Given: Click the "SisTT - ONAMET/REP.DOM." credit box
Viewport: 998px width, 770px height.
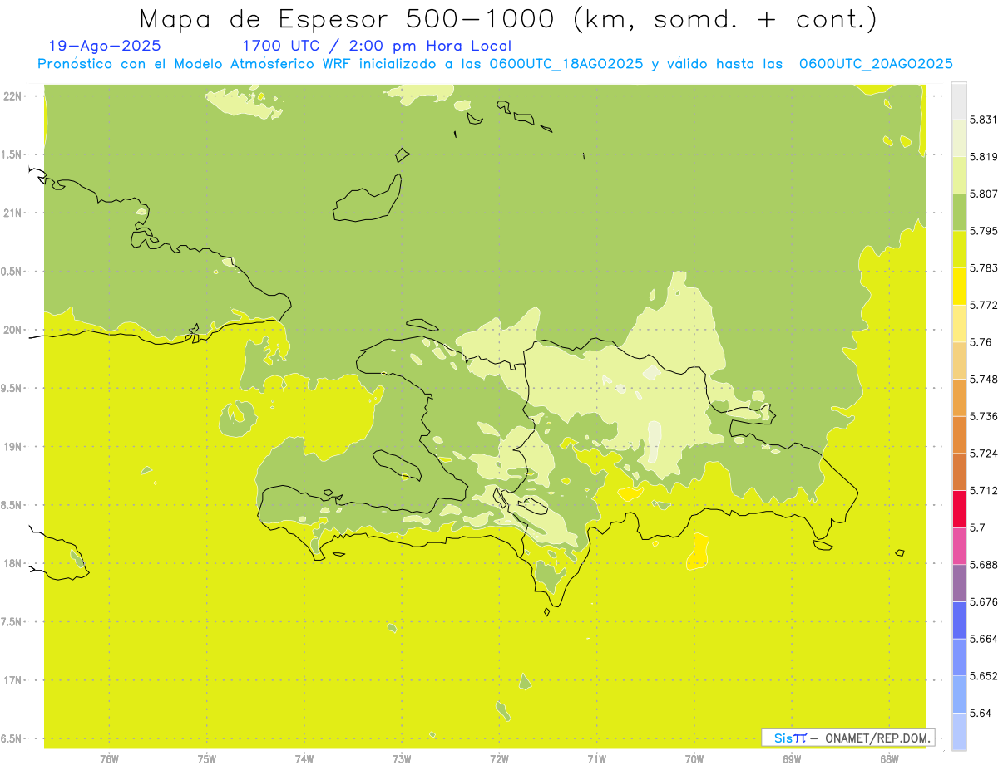Looking at the screenshot, I should [x=848, y=738].
